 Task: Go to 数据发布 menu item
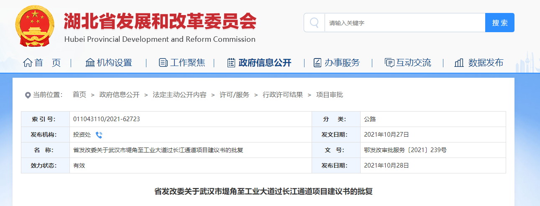(486, 63)
